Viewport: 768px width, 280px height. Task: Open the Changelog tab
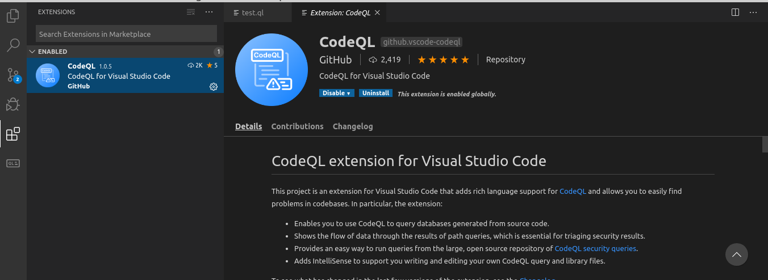353,126
